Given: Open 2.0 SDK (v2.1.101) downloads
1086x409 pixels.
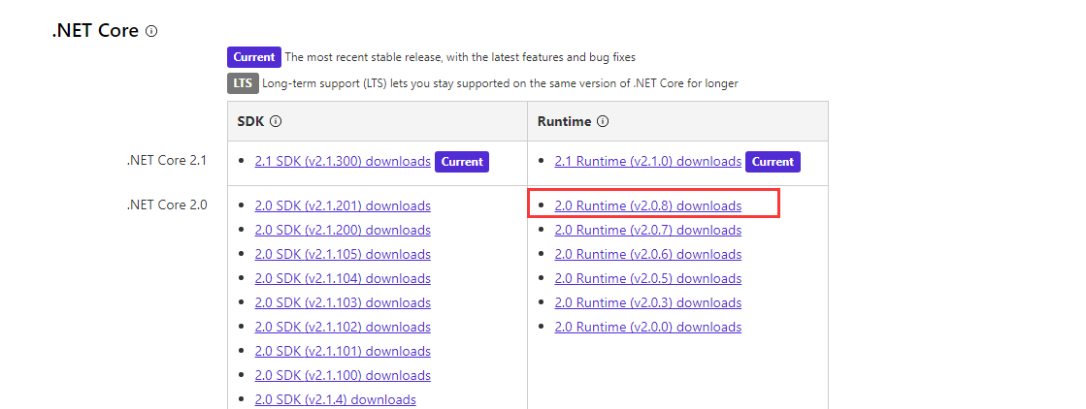Looking at the screenshot, I should click(x=343, y=351).
